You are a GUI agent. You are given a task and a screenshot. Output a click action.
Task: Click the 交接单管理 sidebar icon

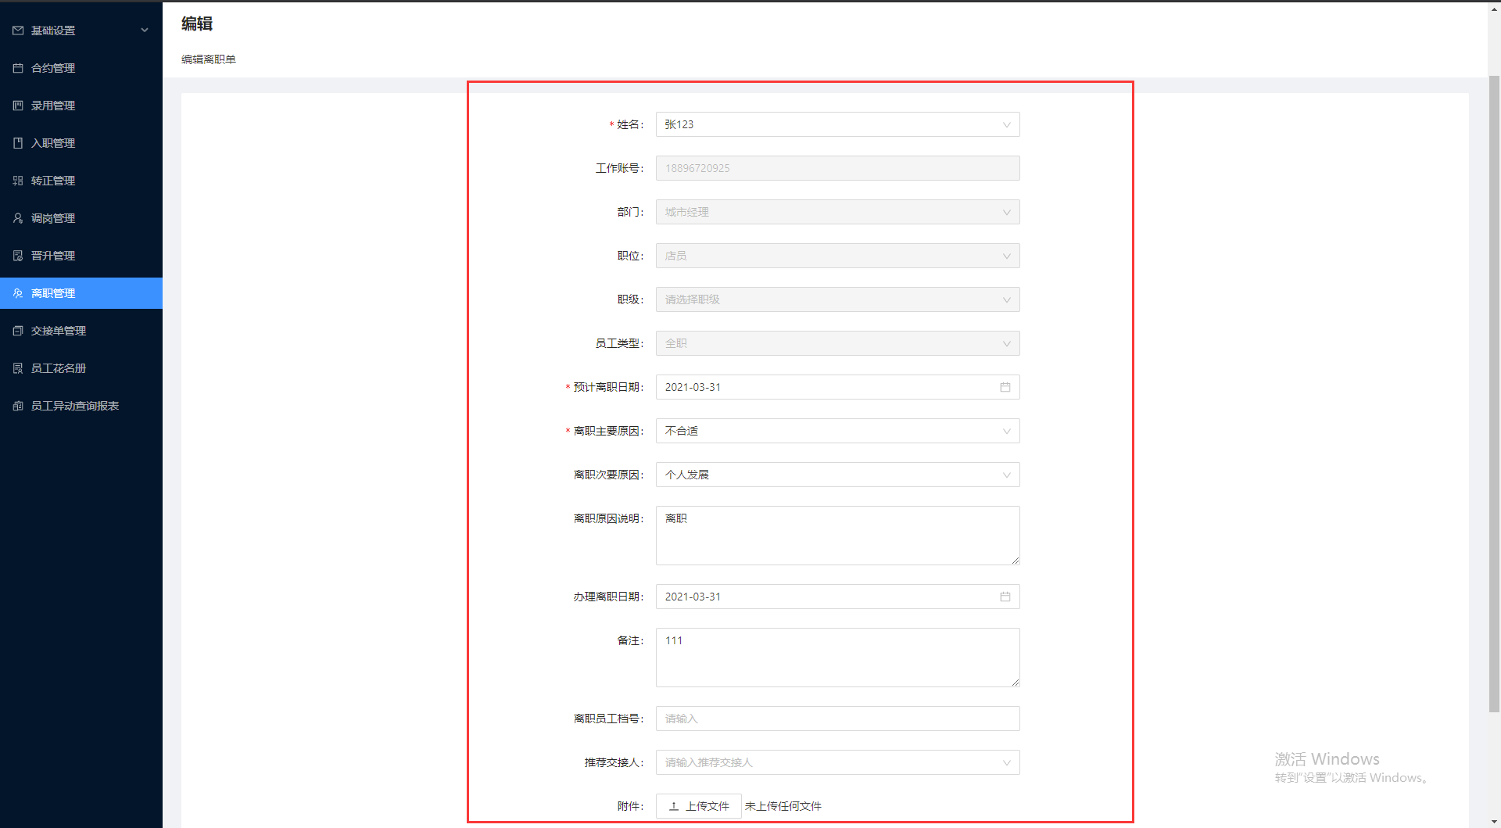(18, 331)
